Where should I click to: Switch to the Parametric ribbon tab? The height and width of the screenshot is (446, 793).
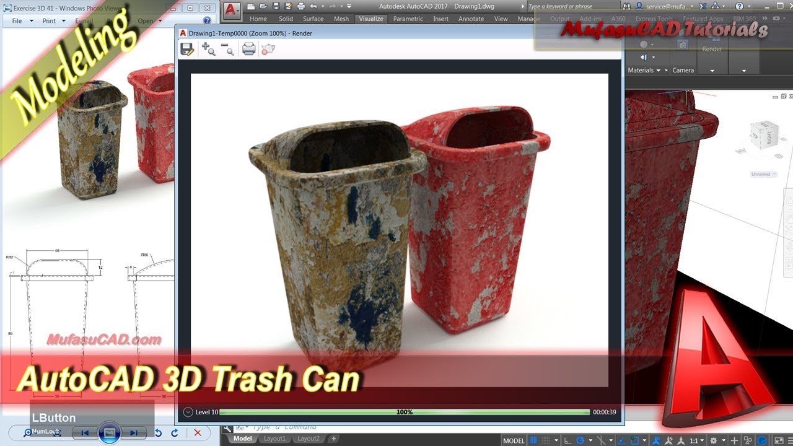coord(408,19)
